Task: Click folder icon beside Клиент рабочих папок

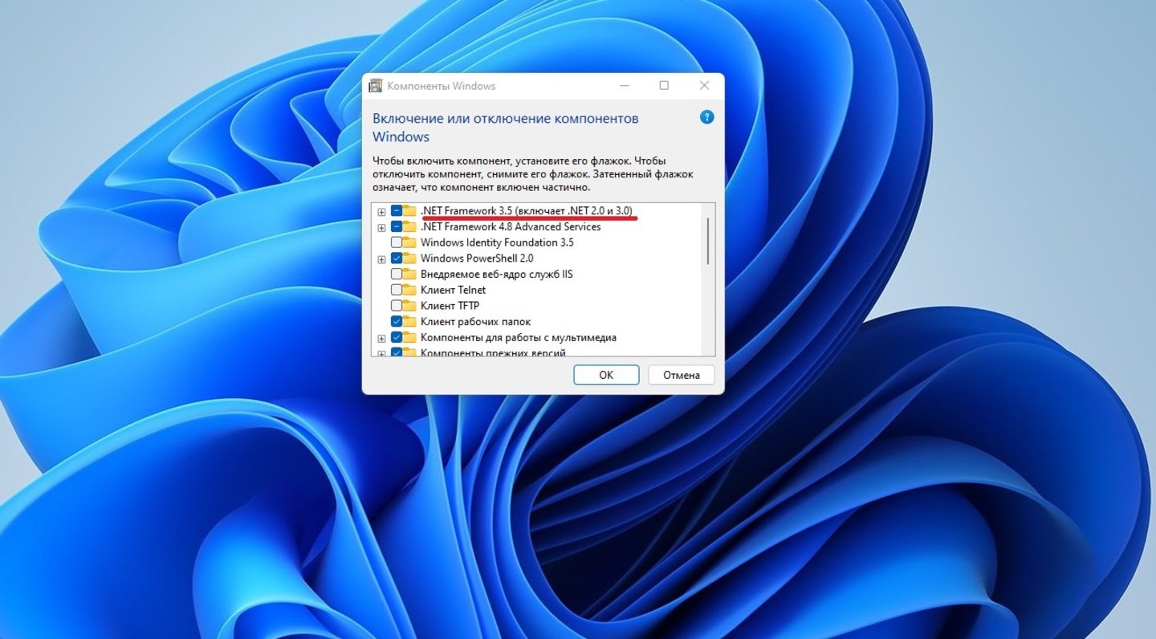Action: click(410, 322)
